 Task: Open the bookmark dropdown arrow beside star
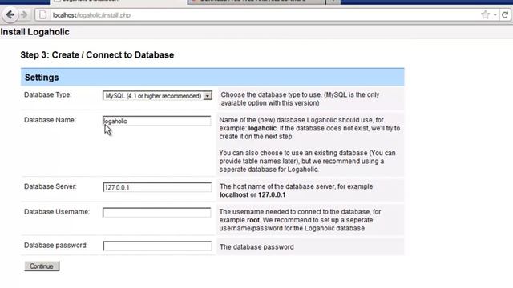coord(495,14)
